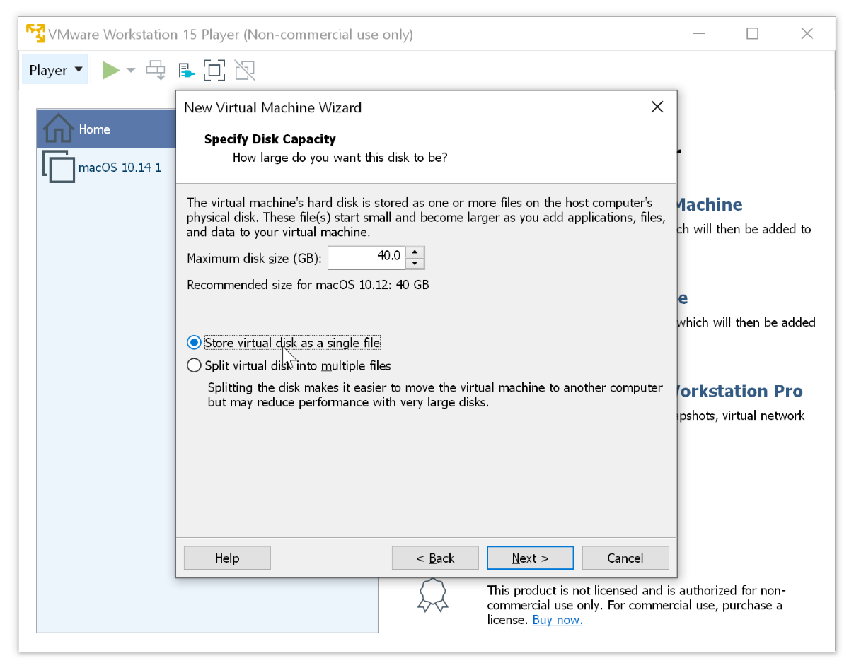Click the license ribbon badge icon
Viewport: 849px width, 663px height.
tap(433, 595)
